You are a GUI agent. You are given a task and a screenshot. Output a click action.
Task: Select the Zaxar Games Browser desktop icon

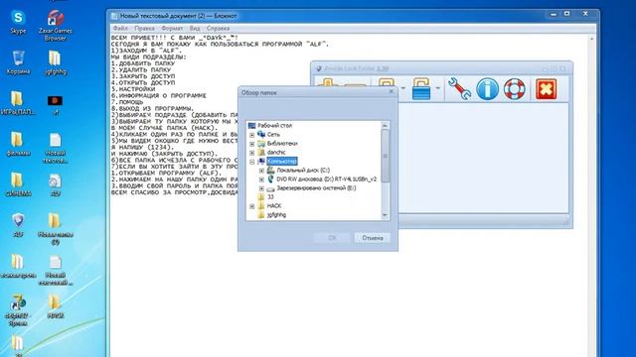tap(56, 26)
